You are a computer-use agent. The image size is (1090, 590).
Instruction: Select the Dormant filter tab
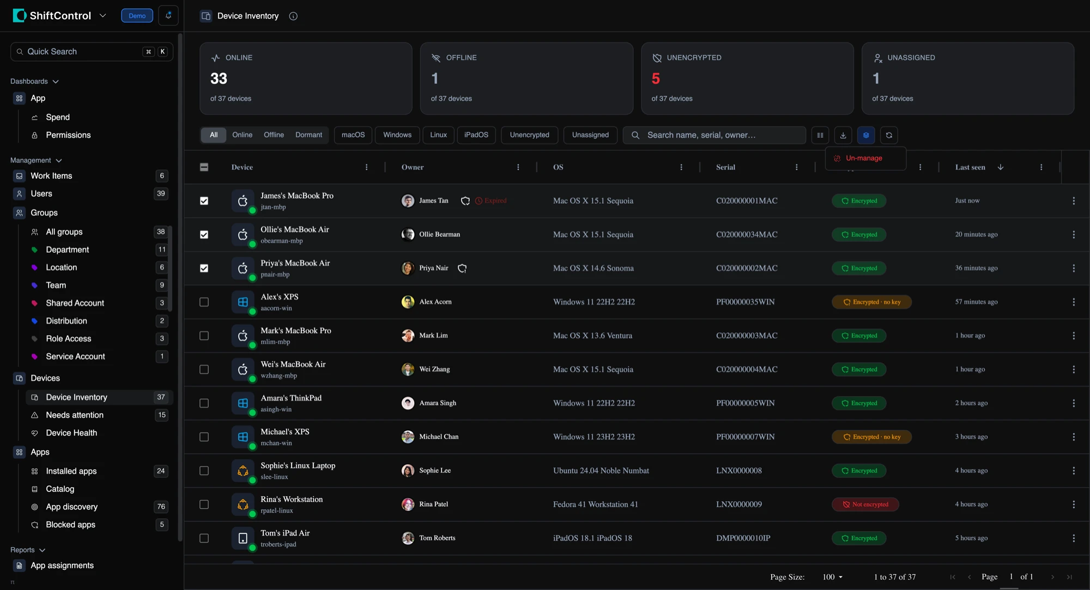[308, 135]
